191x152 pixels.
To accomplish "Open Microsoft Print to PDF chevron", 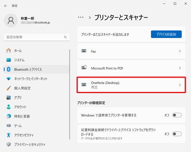I will 180,68.
